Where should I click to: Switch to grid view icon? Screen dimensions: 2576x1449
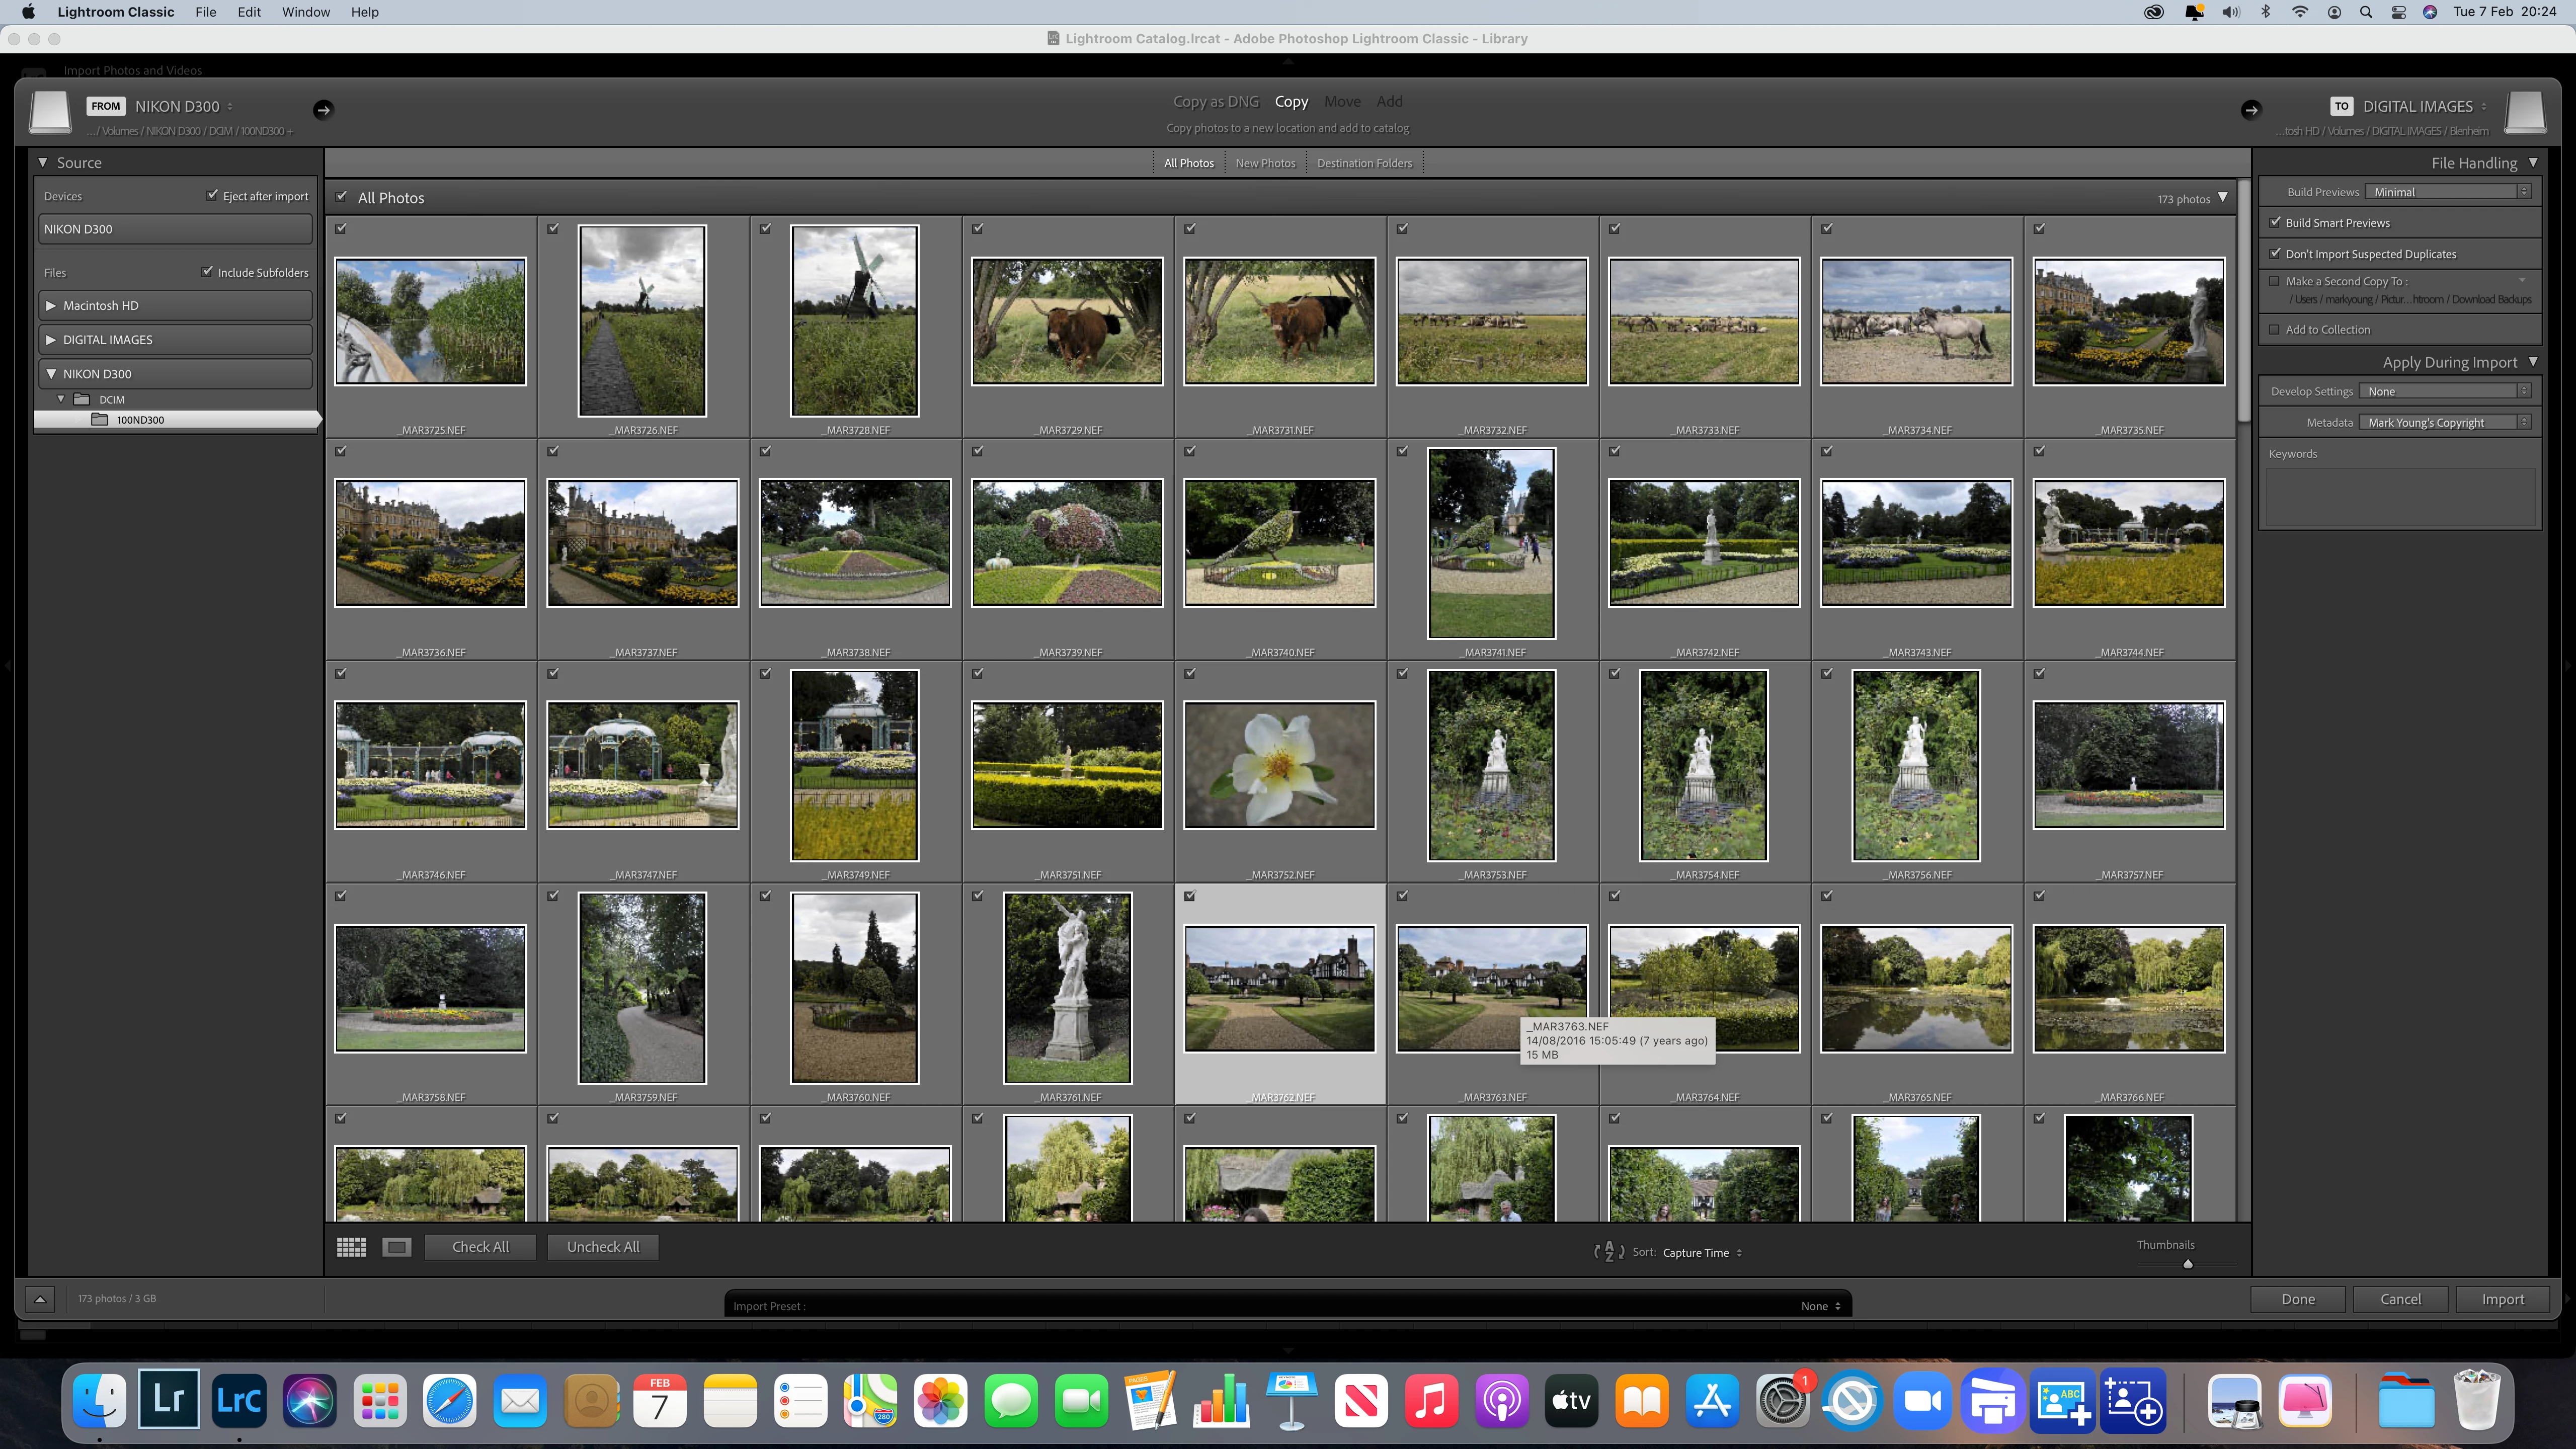pos(351,1247)
